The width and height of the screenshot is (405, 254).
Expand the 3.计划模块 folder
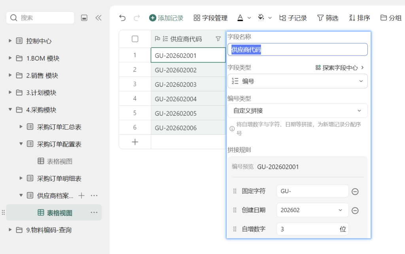pyautogui.click(x=10, y=92)
